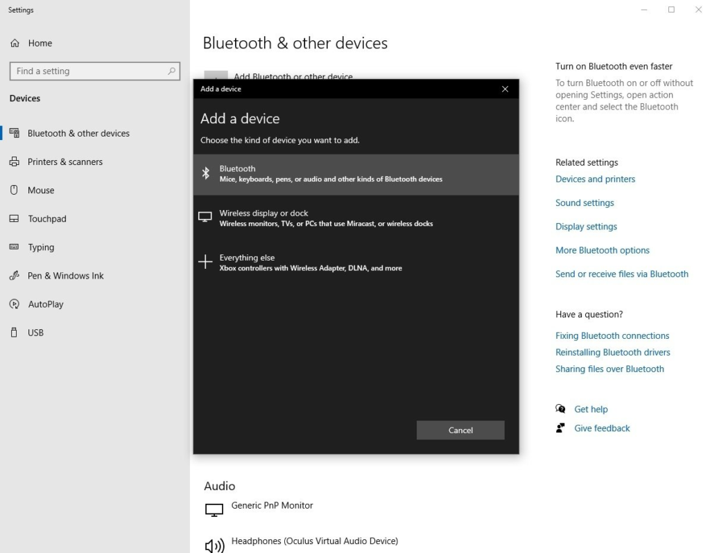Click the USB settings icon
The image size is (710, 553).
[15, 333]
